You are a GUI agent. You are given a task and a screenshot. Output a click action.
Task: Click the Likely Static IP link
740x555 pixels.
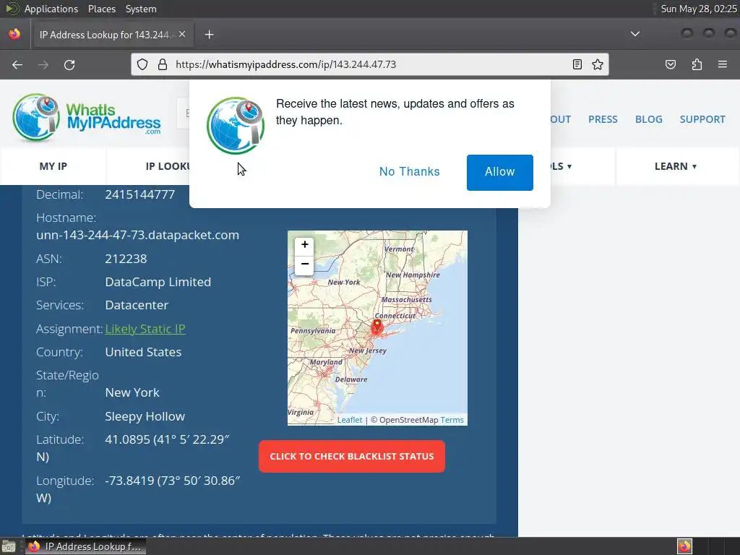point(145,329)
